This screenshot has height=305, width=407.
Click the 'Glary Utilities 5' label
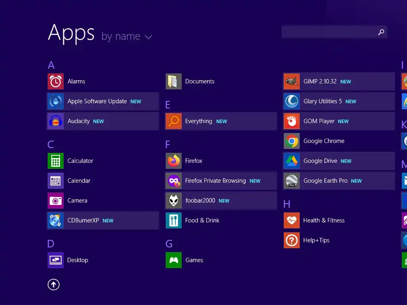[x=323, y=101]
